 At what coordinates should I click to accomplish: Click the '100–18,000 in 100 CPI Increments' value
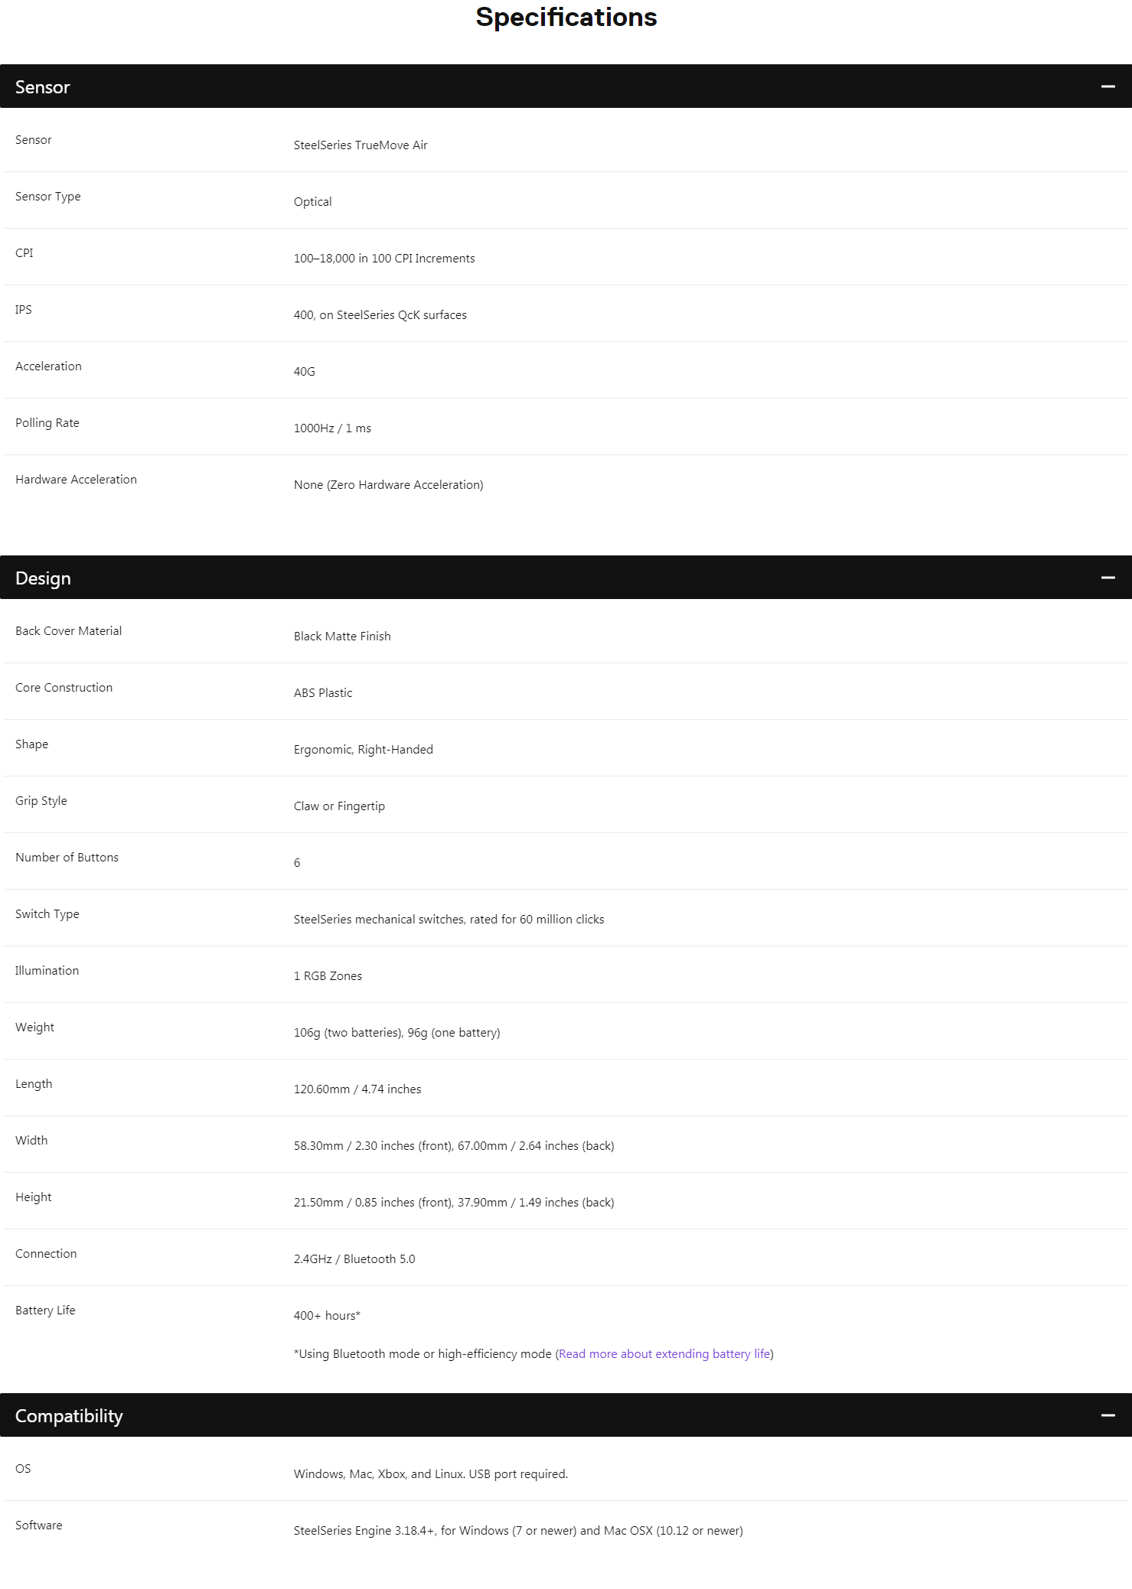click(x=384, y=259)
